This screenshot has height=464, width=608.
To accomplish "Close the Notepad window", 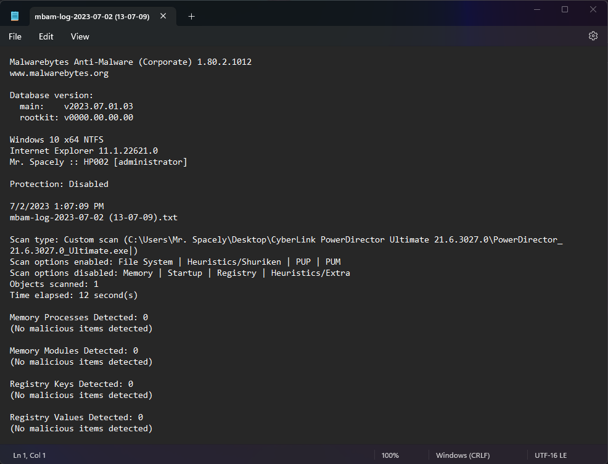I will (x=593, y=9).
